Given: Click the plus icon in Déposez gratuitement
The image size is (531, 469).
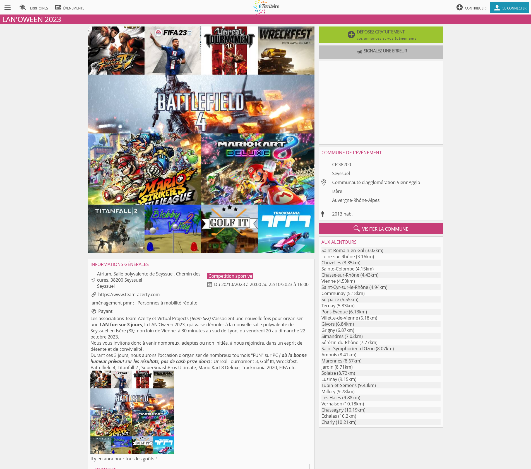Looking at the screenshot, I should tap(351, 35).
